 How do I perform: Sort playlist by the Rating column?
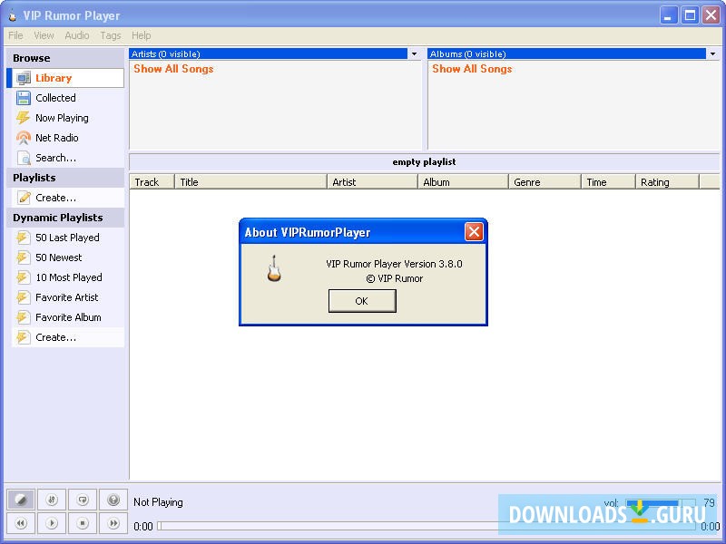pyautogui.click(x=667, y=182)
